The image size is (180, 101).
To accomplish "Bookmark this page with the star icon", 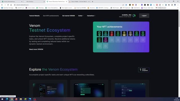I will click(126, 5).
